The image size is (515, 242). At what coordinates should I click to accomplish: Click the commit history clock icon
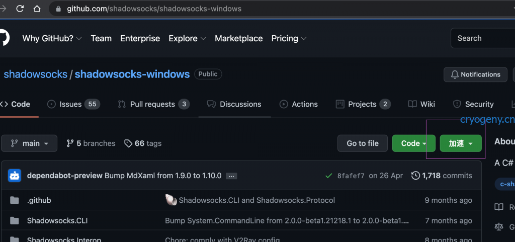coord(415,176)
